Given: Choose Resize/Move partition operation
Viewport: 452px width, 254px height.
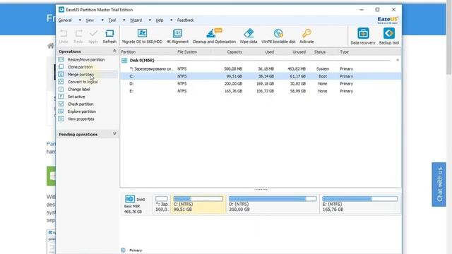Looking at the screenshot, I should (x=86, y=59).
